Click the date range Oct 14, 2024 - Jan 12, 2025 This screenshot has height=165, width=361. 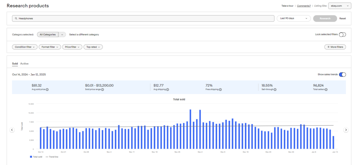click(x=29, y=74)
